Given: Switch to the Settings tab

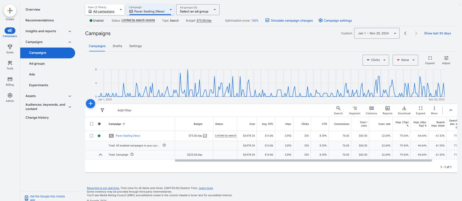Looking at the screenshot, I should click(x=136, y=46).
